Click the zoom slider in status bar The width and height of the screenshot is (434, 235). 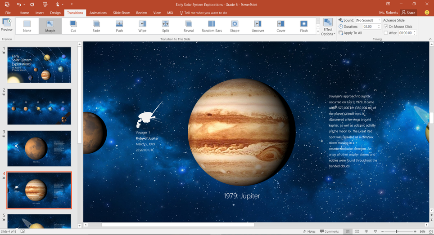(396, 231)
